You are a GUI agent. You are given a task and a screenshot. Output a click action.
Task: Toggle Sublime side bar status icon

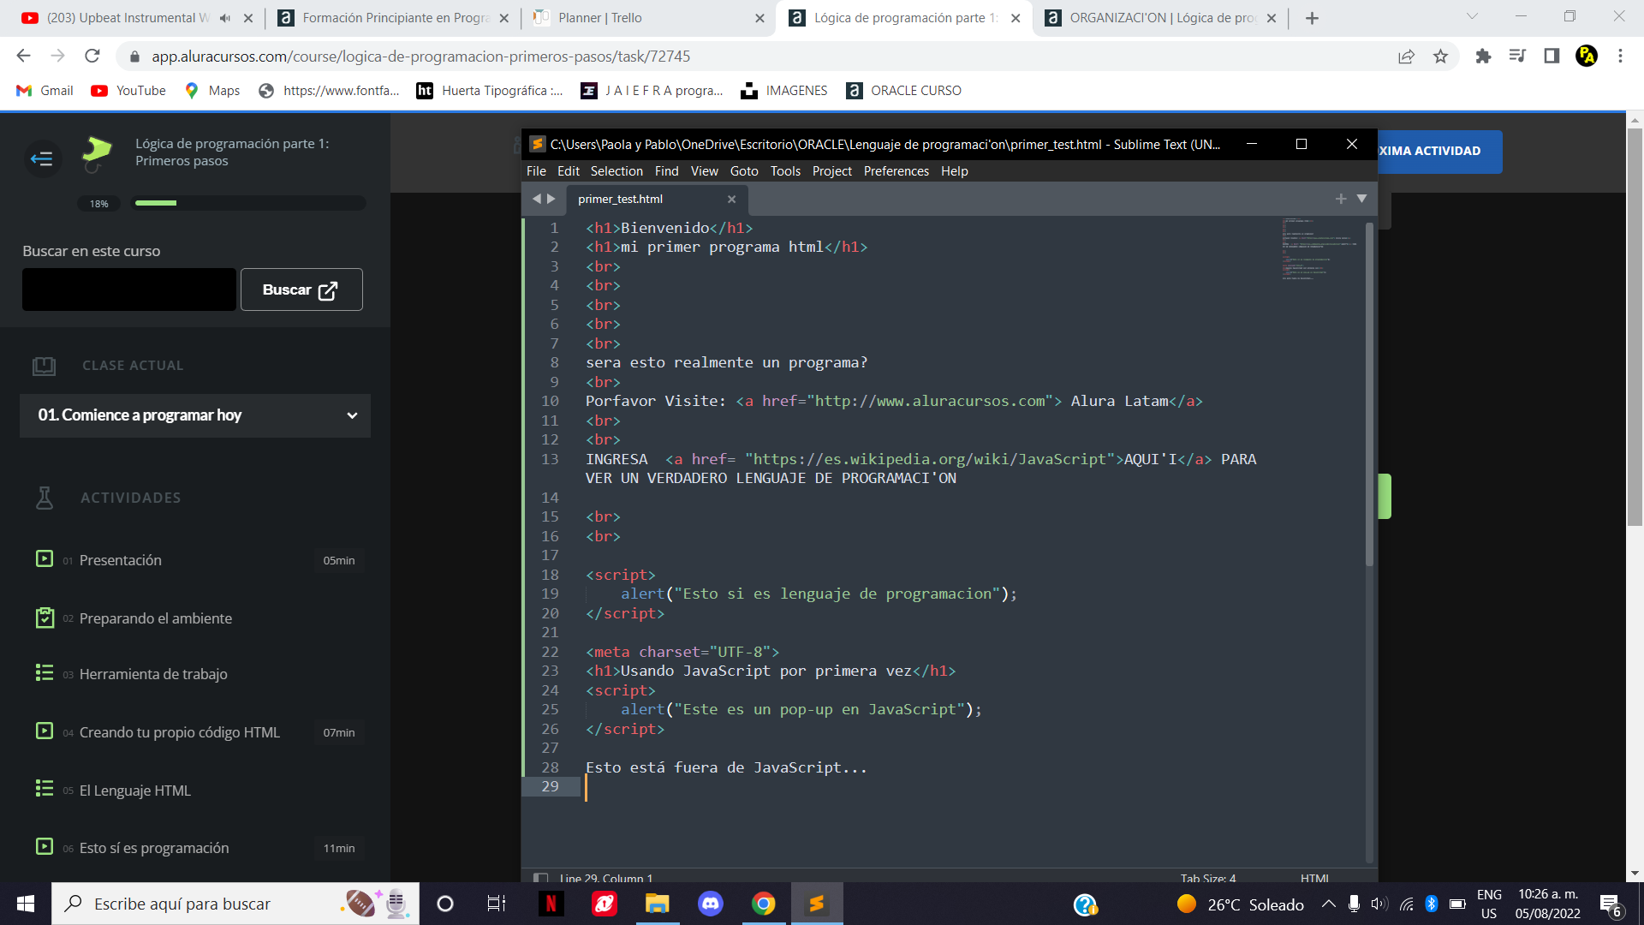pyautogui.click(x=540, y=877)
